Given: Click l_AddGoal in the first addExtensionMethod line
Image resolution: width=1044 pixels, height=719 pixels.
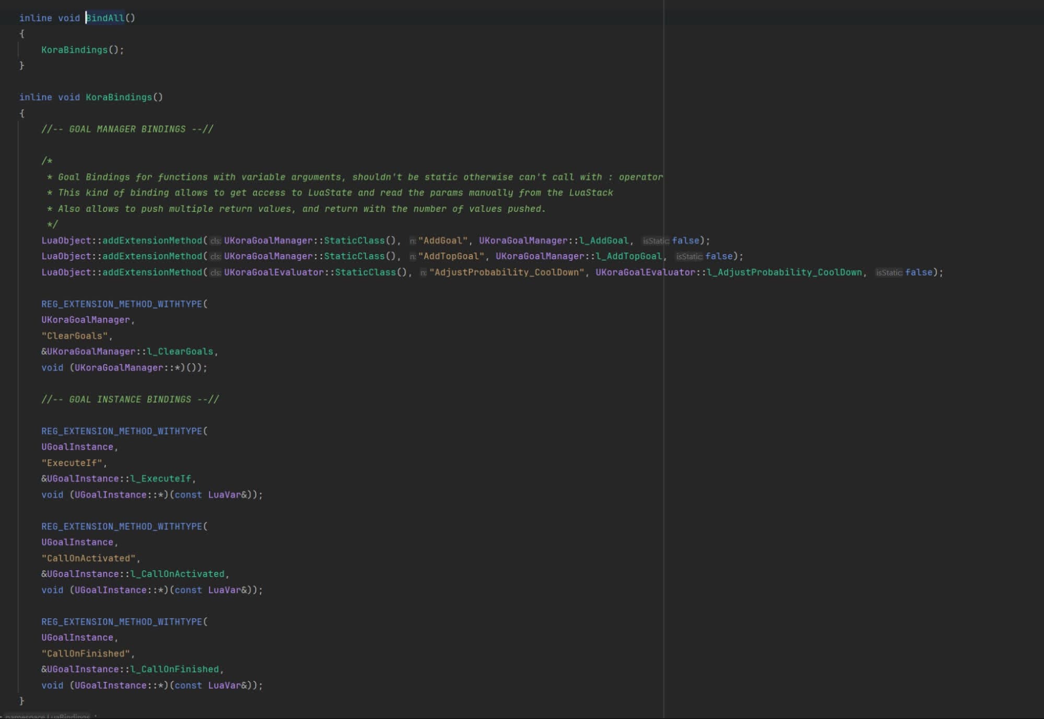Looking at the screenshot, I should [x=603, y=241].
